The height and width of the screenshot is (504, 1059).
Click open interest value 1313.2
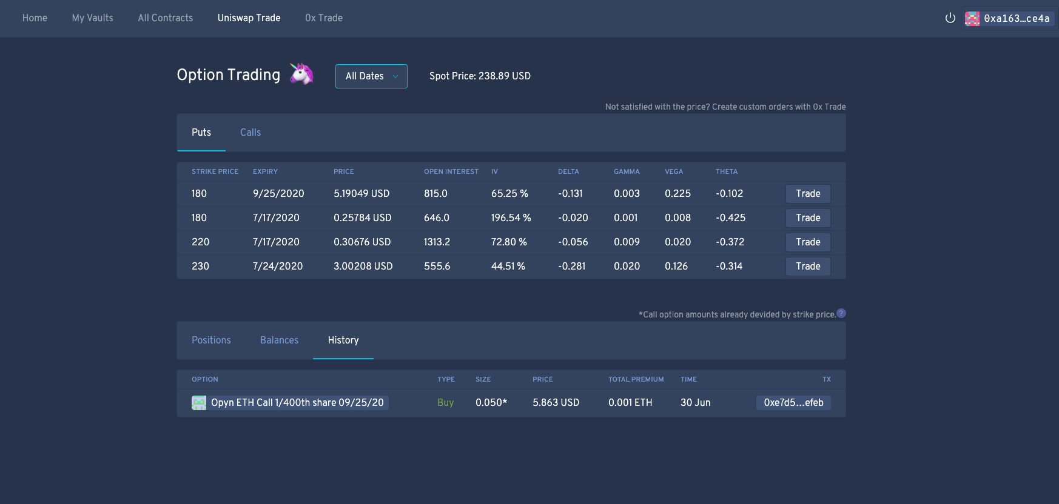coord(437,242)
